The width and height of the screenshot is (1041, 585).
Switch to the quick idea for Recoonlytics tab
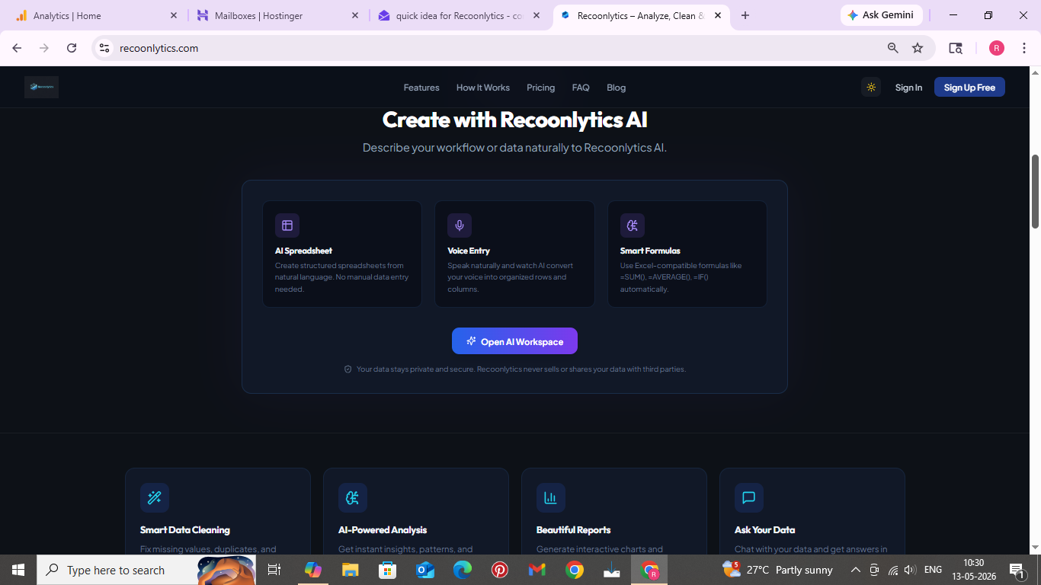click(x=460, y=15)
